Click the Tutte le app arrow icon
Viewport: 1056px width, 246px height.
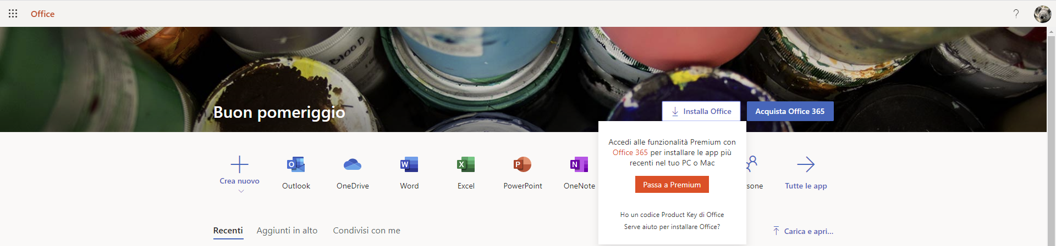pyautogui.click(x=806, y=164)
